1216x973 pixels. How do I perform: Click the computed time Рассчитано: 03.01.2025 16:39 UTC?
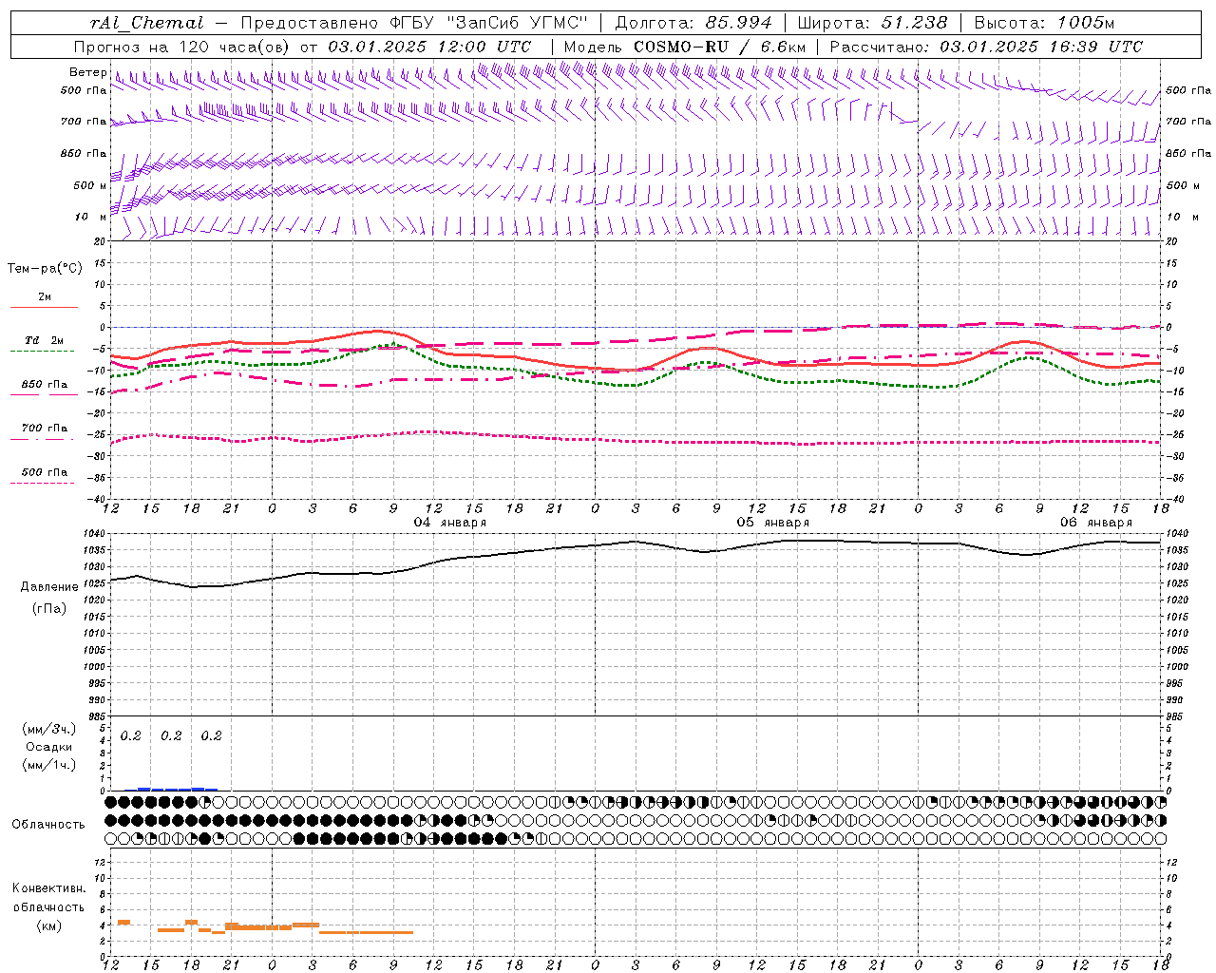click(x=986, y=47)
